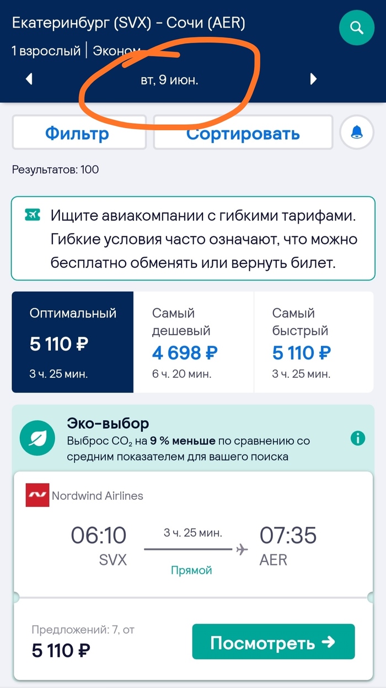
Task: Select the date вт, 9 июн.
Action: [169, 80]
